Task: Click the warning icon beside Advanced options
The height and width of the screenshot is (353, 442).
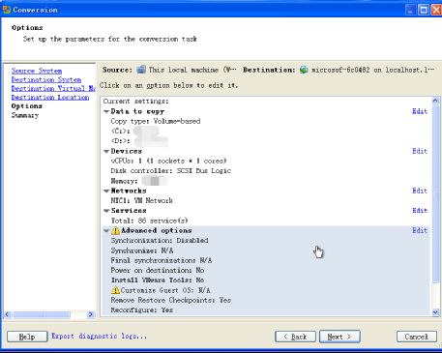Action: [115, 230]
